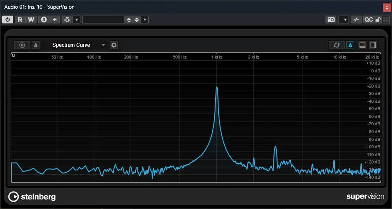The height and width of the screenshot is (209, 392).
Task: Click the 20 kHz frequency label
Action: point(372,57)
